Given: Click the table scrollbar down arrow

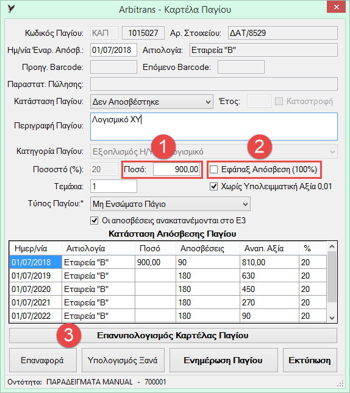Looking at the screenshot, I should click(332, 318).
